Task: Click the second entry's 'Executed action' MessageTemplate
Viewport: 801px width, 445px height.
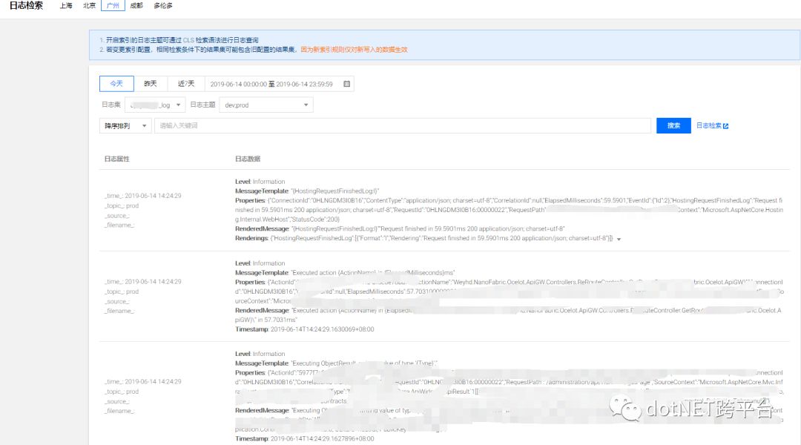Action: point(345,273)
